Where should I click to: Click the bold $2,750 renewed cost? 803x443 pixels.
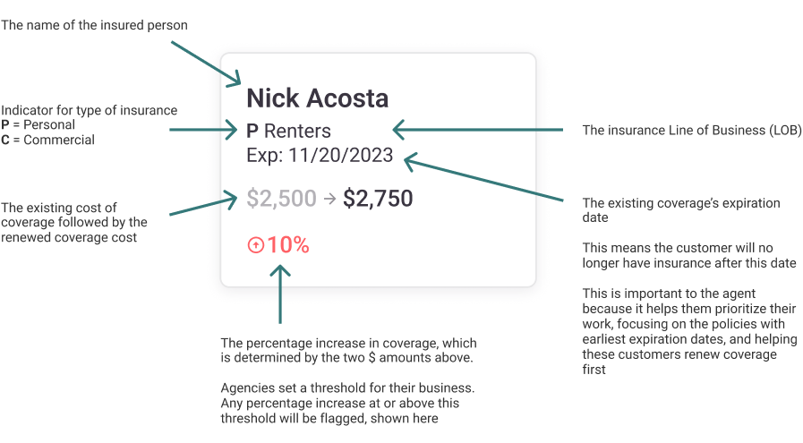378,199
